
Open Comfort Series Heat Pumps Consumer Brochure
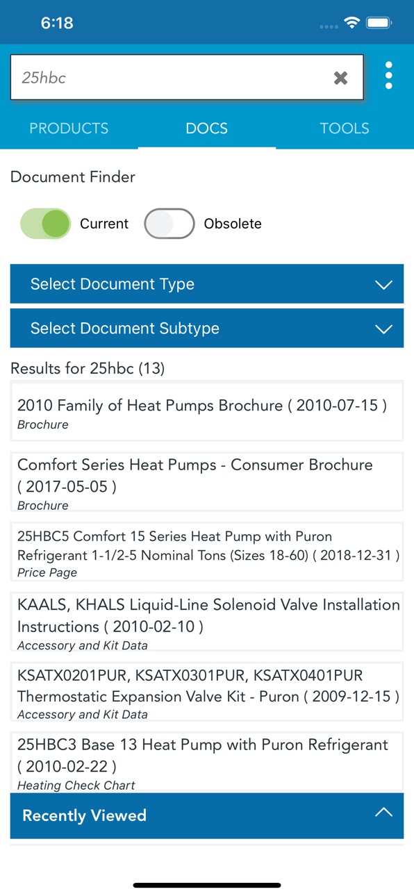(207, 482)
